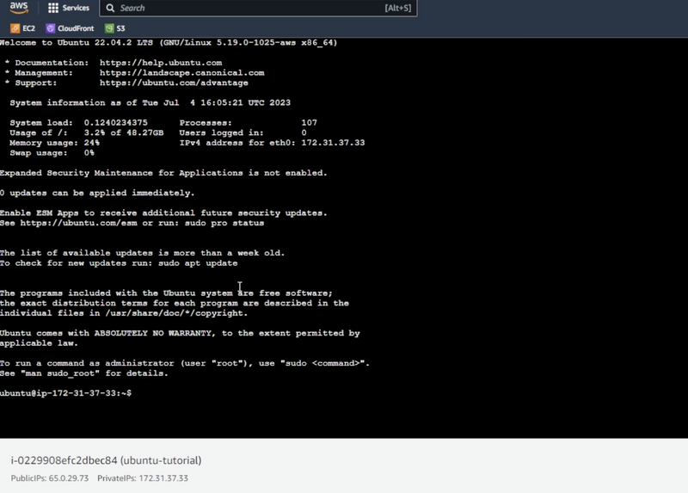Focus the AWS console Search field
Screen dimensions: 688x493
(259, 8)
